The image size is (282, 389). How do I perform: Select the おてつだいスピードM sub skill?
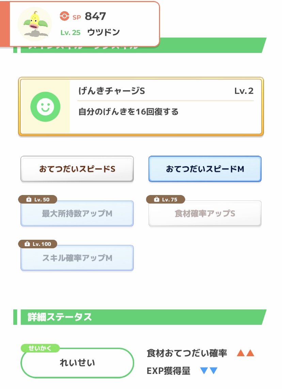(x=205, y=169)
